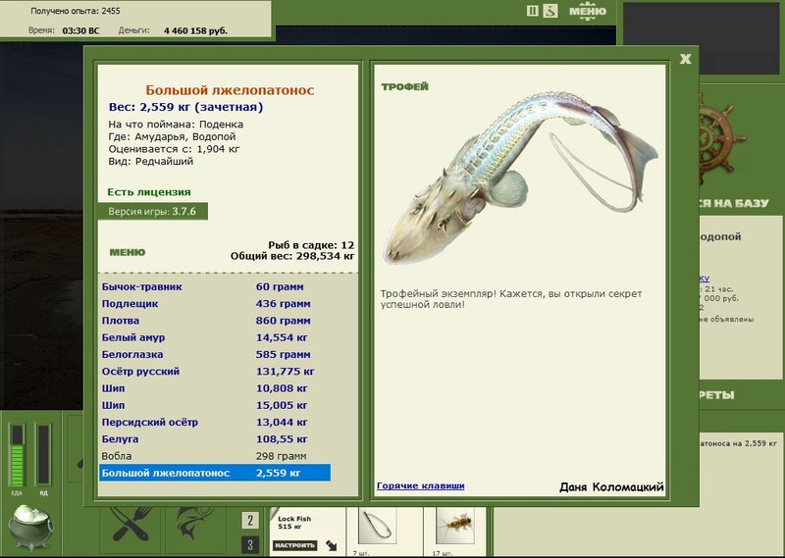This screenshot has width=785, height=558.
Task: Click the Версия игры: 3.7.6 badge
Action: [x=152, y=211]
